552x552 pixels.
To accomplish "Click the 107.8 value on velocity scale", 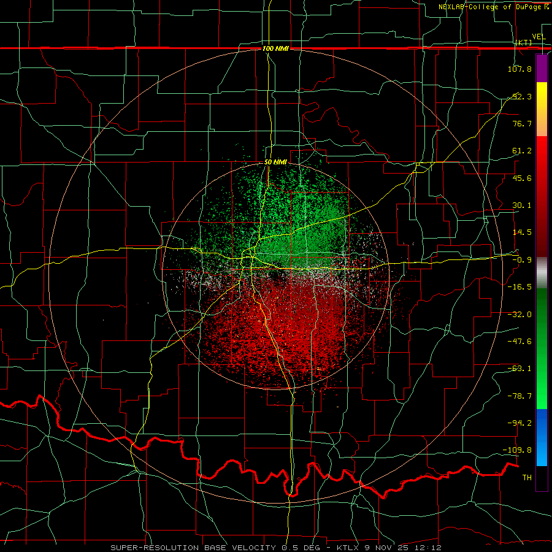I will (519, 69).
